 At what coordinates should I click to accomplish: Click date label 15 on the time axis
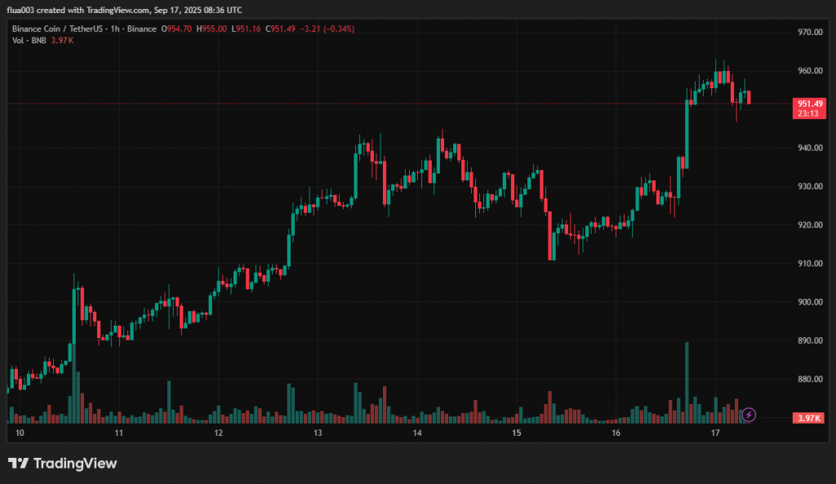(516, 433)
